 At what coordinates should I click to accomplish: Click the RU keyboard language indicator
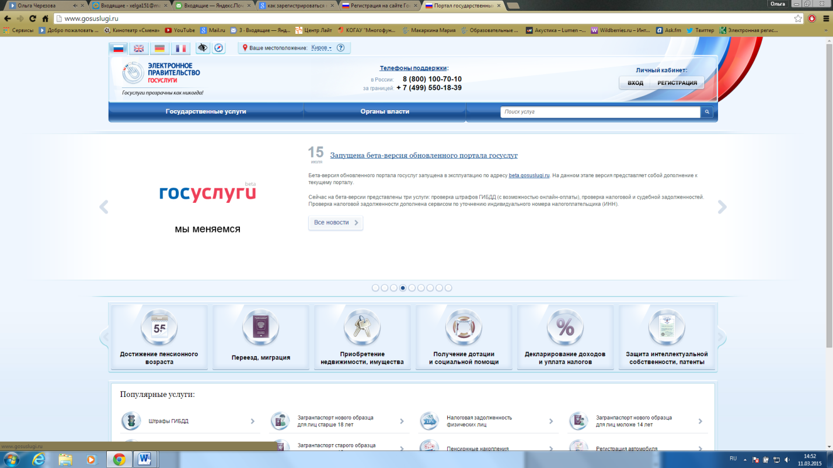[733, 459]
